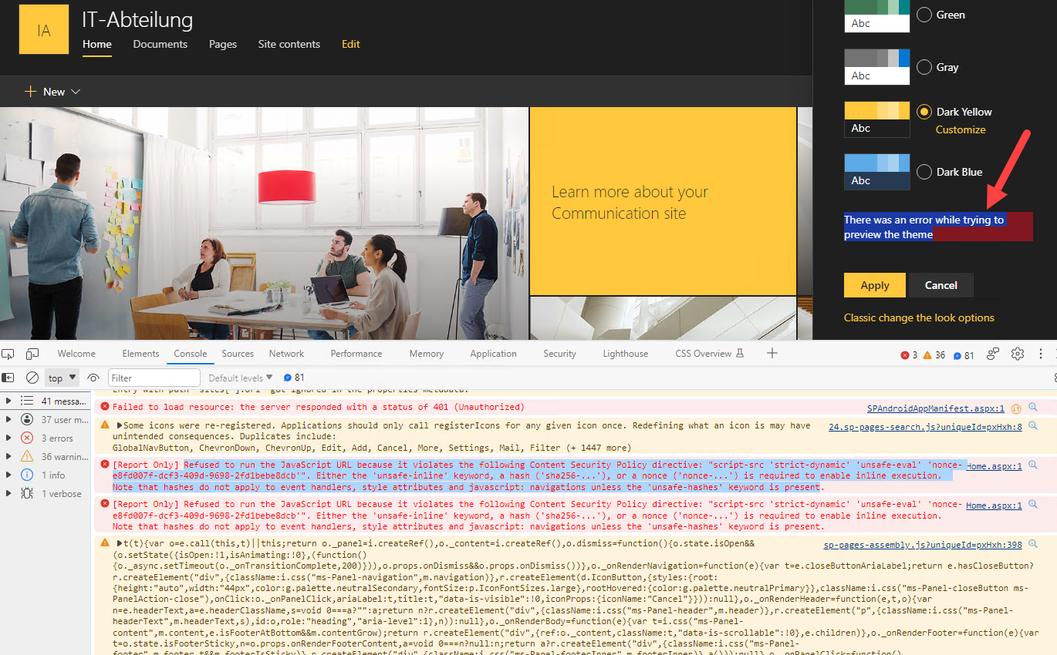Click the yellow warnings count 36 badge
Image resolution: width=1057 pixels, height=655 pixels.
[x=934, y=355]
